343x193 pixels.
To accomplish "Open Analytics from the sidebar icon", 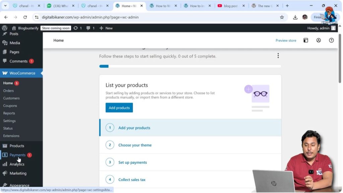I will 5,164.
